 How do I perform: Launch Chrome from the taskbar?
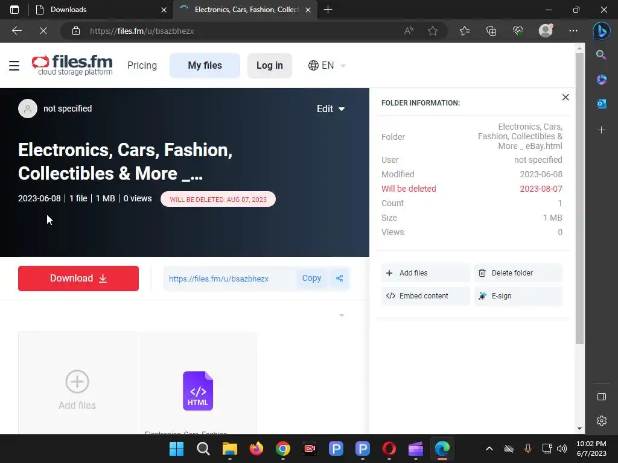(283, 449)
